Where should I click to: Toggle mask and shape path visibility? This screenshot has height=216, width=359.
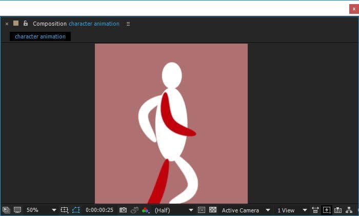pos(76,210)
